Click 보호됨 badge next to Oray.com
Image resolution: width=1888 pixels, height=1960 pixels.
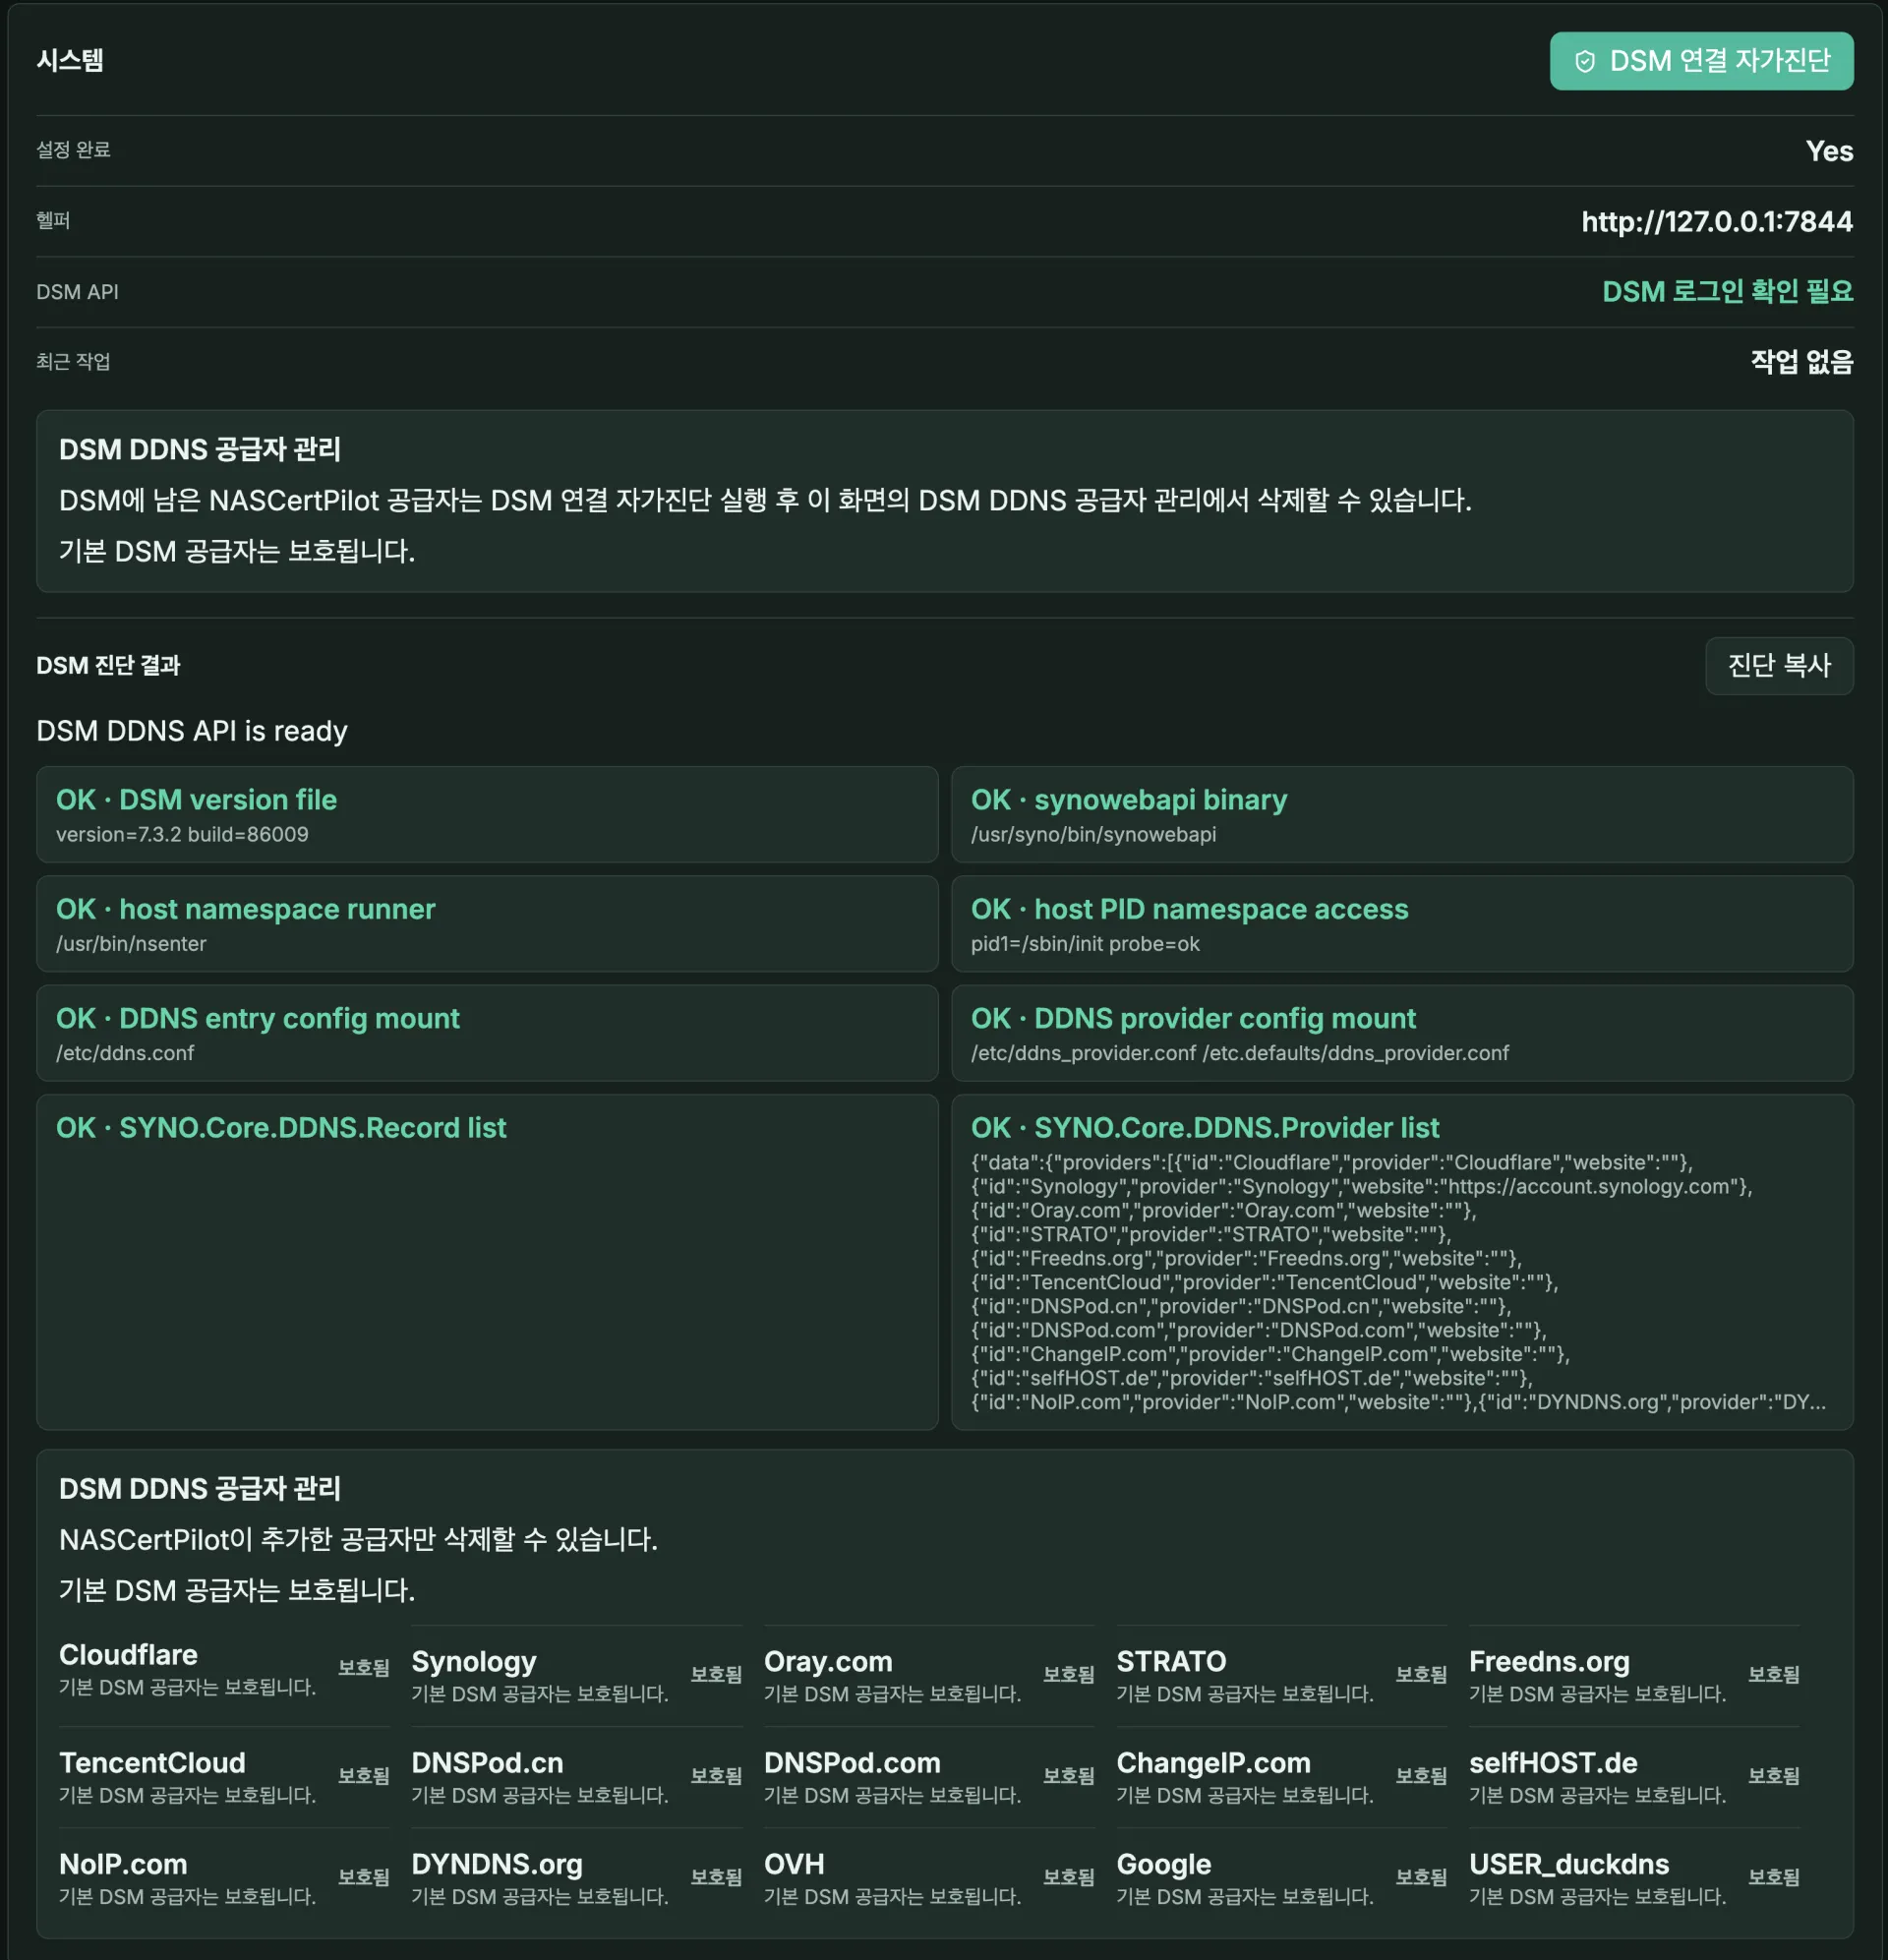point(1069,1675)
